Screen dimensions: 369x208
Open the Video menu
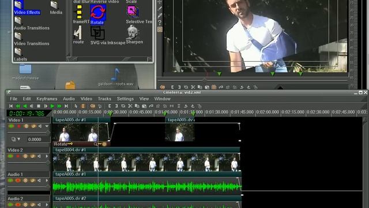coord(86,99)
